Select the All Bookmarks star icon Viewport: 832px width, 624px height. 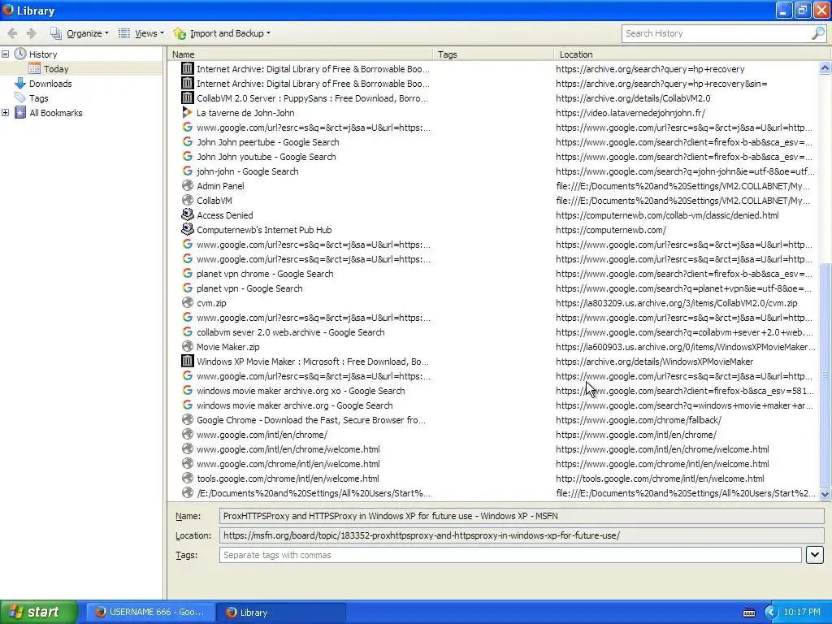click(x=20, y=112)
